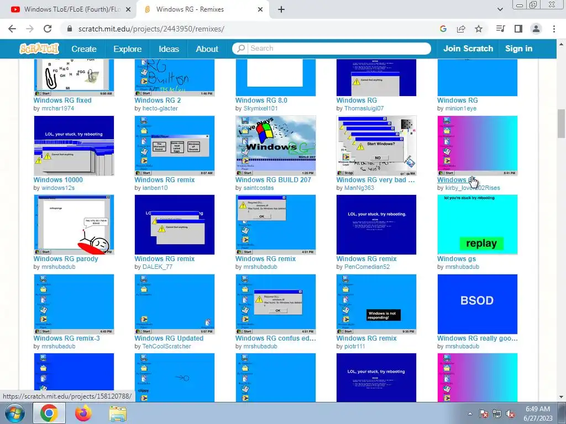Select the Windows RG - Remixes tab
Viewport: 566px width, 424px height.
190,9
